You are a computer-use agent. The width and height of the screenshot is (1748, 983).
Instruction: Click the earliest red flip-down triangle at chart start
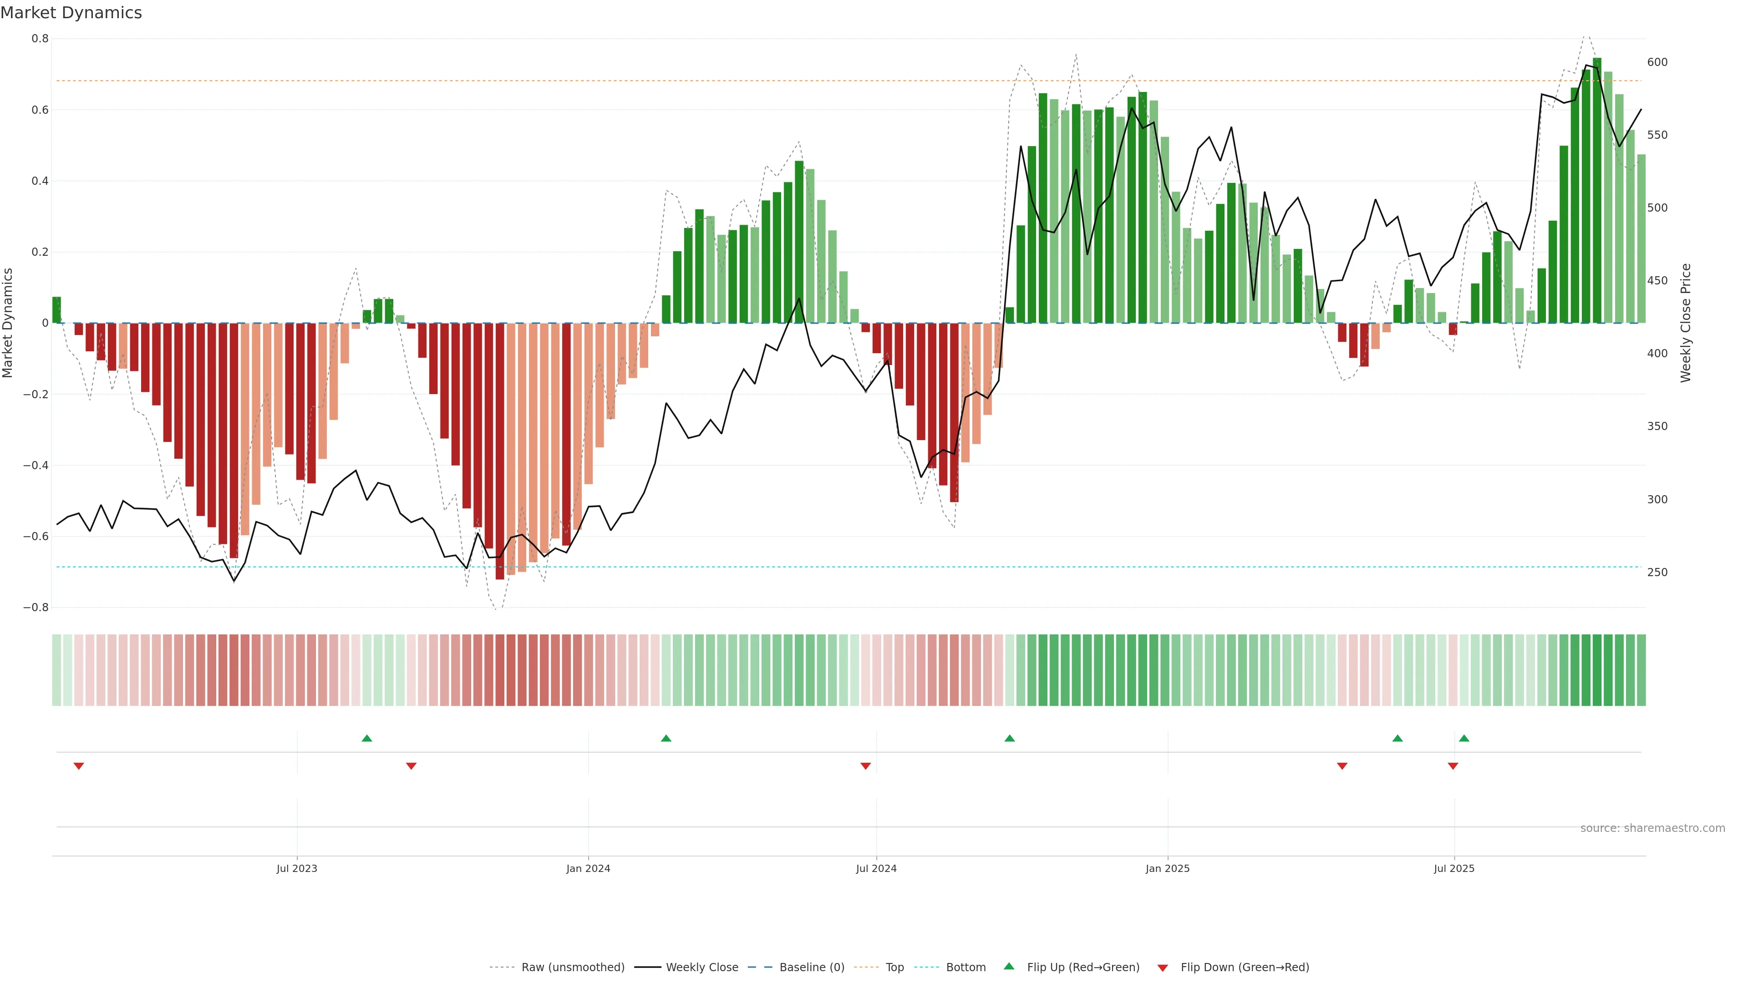pyautogui.click(x=79, y=766)
